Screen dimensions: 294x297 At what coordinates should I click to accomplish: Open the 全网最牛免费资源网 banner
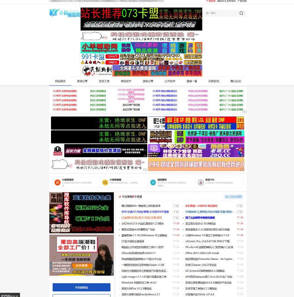click(141, 71)
